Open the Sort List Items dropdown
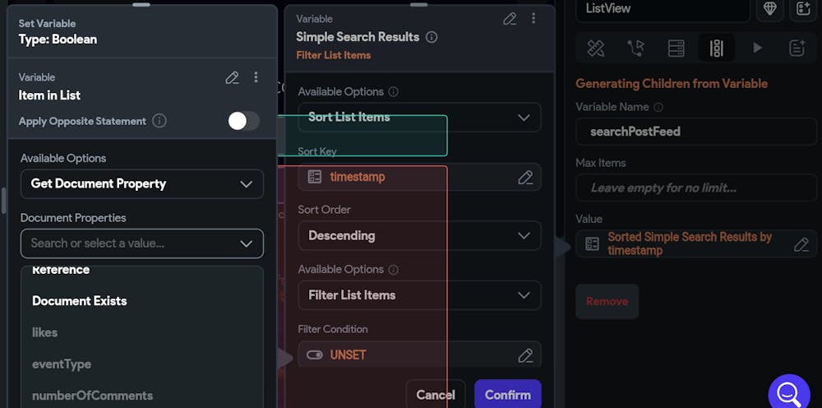This screenshot has width=822, height=408. point(419,118)
